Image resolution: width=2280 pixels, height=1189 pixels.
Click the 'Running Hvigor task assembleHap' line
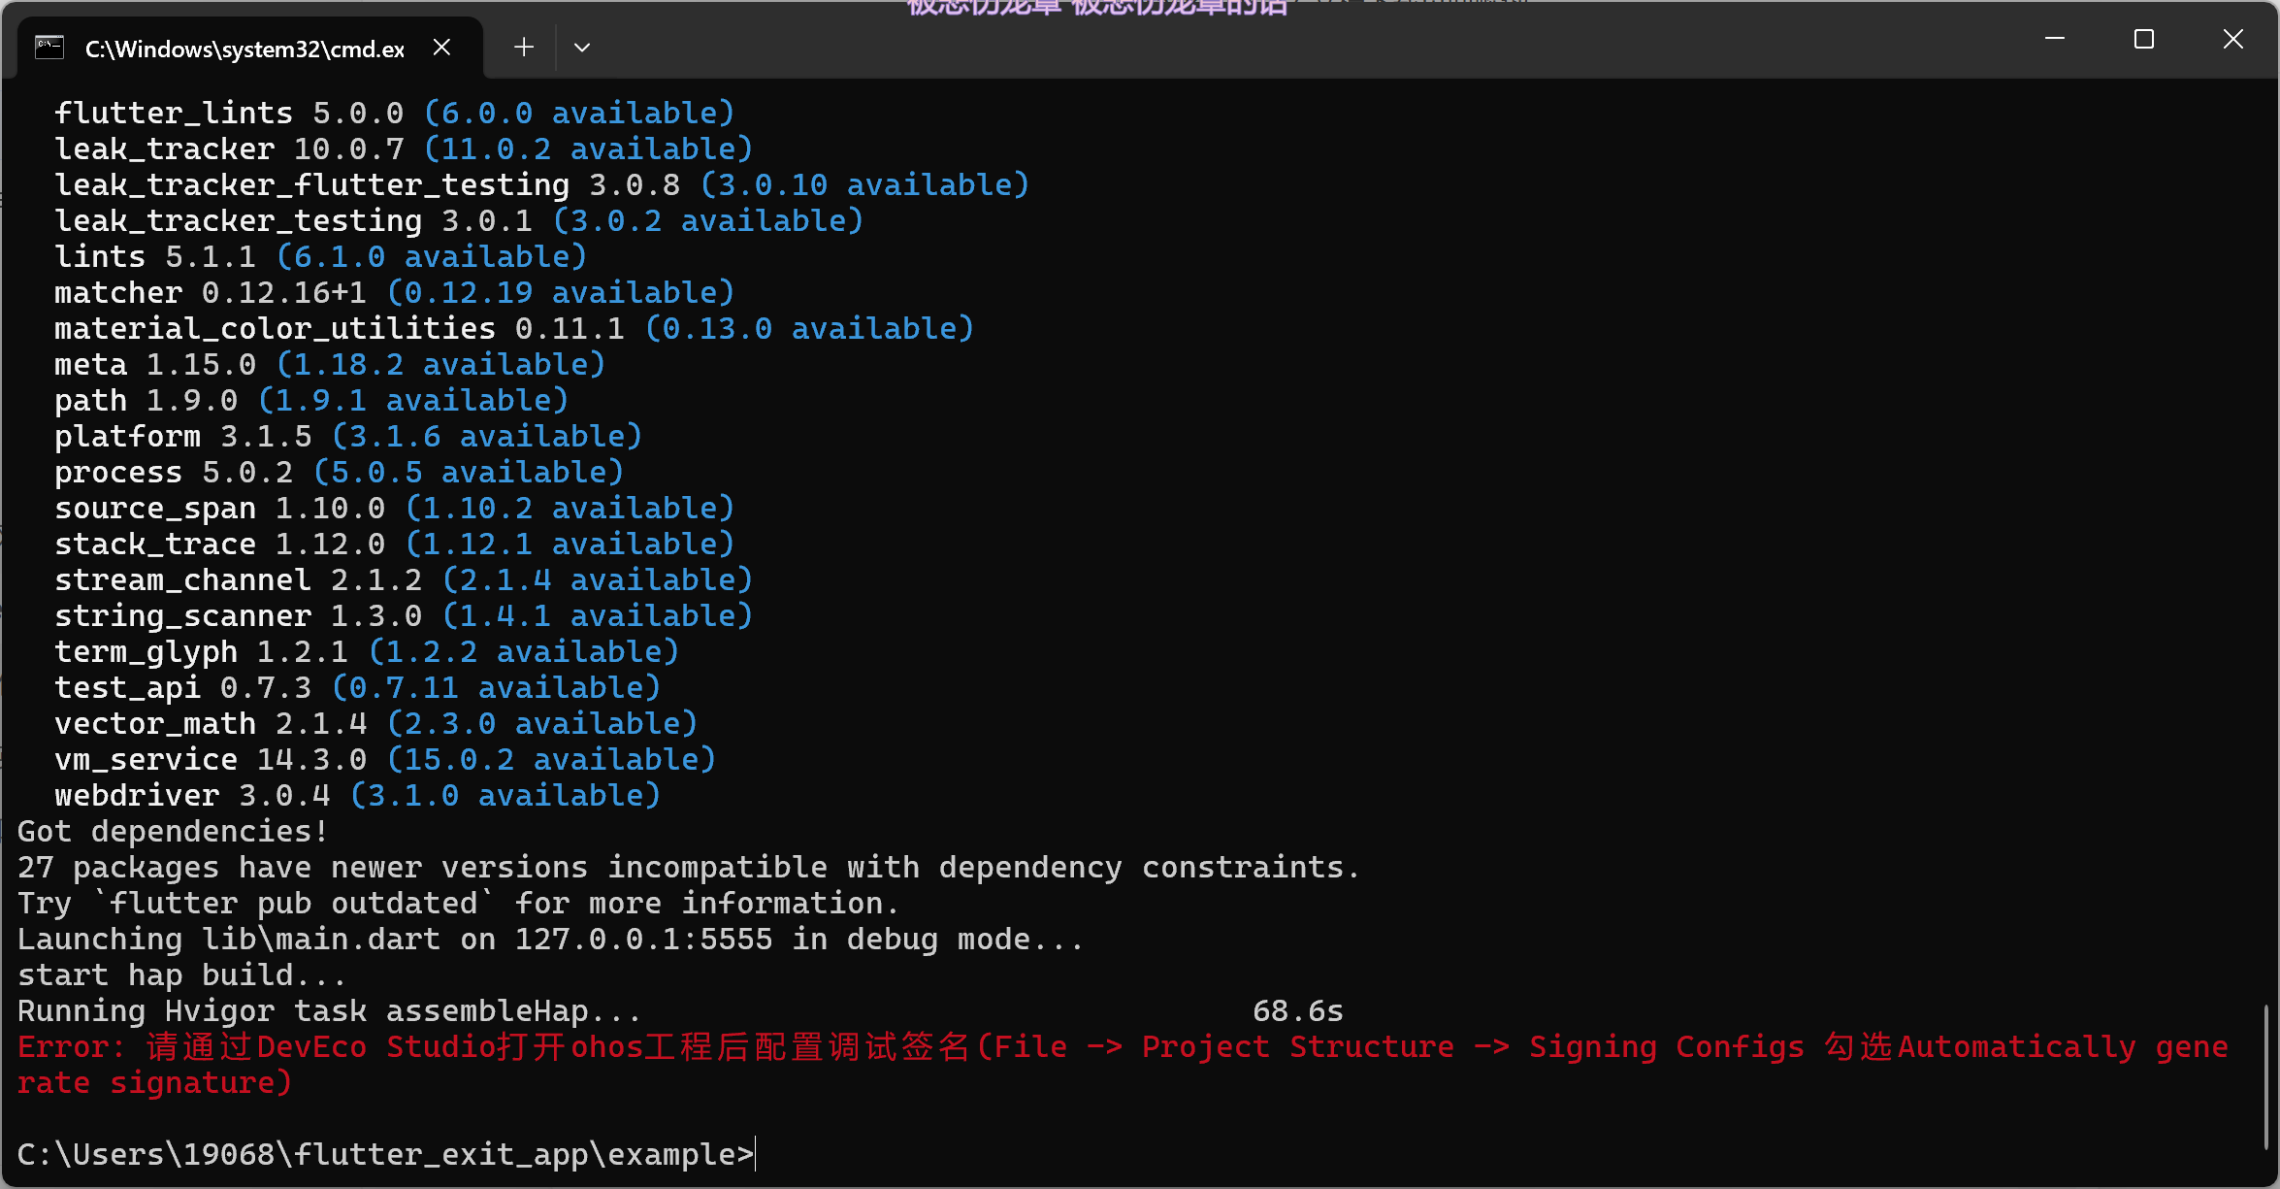coord(329,1010)
